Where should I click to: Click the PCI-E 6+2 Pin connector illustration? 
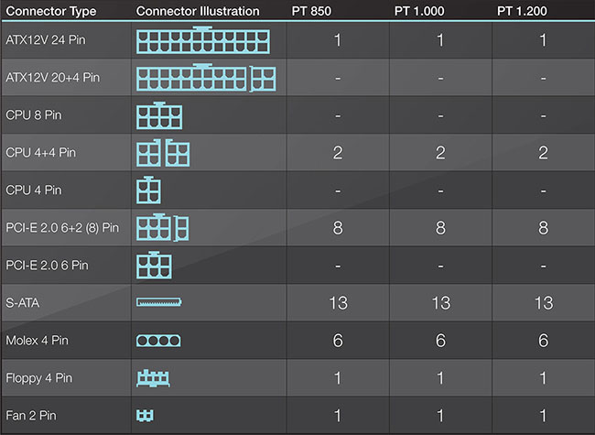point(163,227)
